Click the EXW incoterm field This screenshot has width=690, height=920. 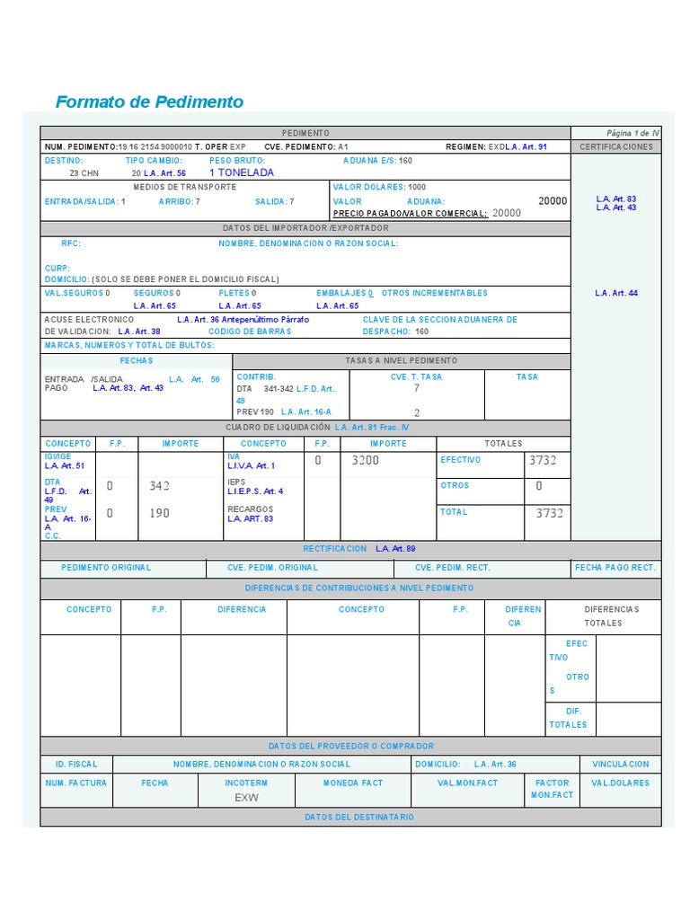[246, 798]
